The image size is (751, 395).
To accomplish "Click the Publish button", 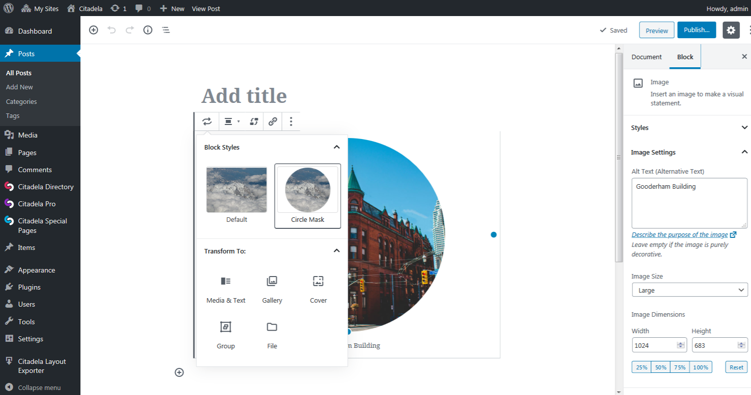I will point(696,30).
